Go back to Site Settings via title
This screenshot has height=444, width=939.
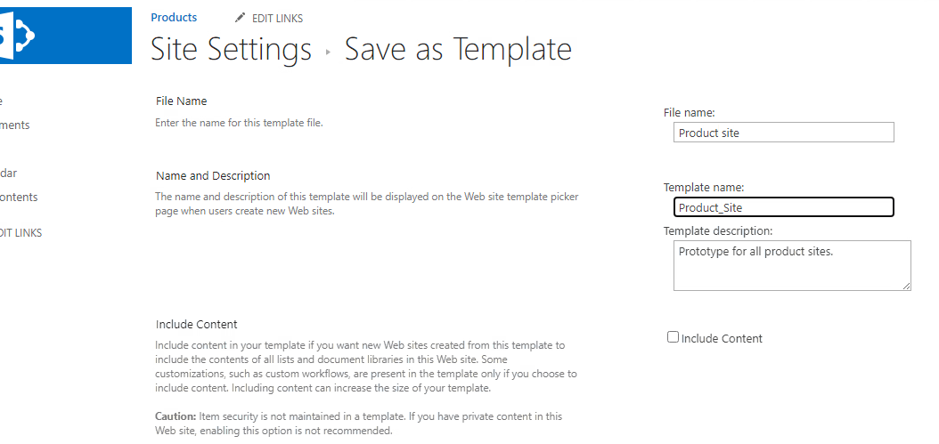click(231, 49)
